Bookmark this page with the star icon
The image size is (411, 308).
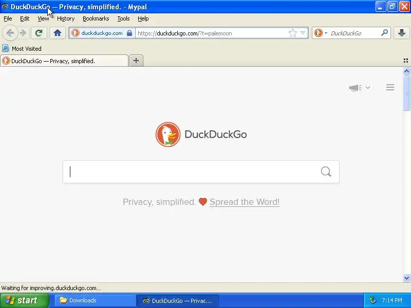click(x=292, y=33)
